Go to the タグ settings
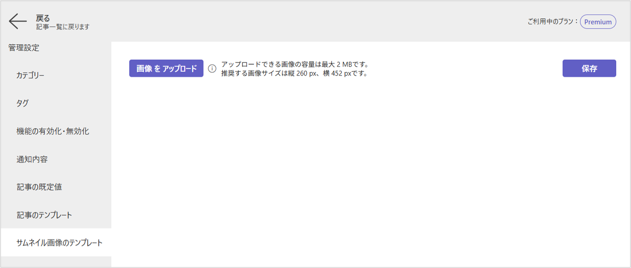631x268 pixels. click(23, 103)
